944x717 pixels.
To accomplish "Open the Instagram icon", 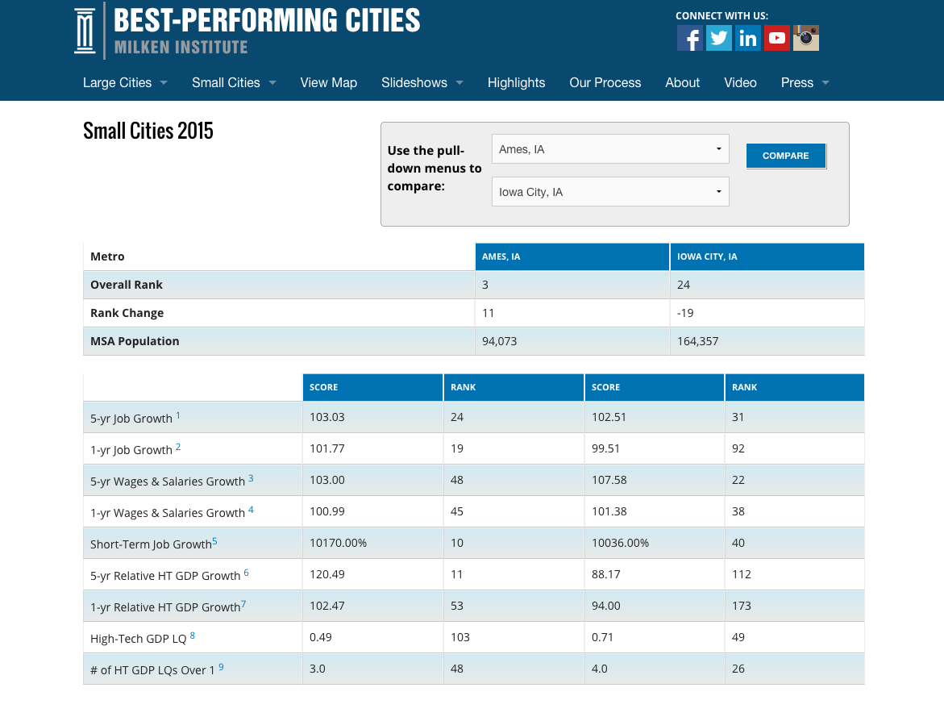I will coord(806,38).
